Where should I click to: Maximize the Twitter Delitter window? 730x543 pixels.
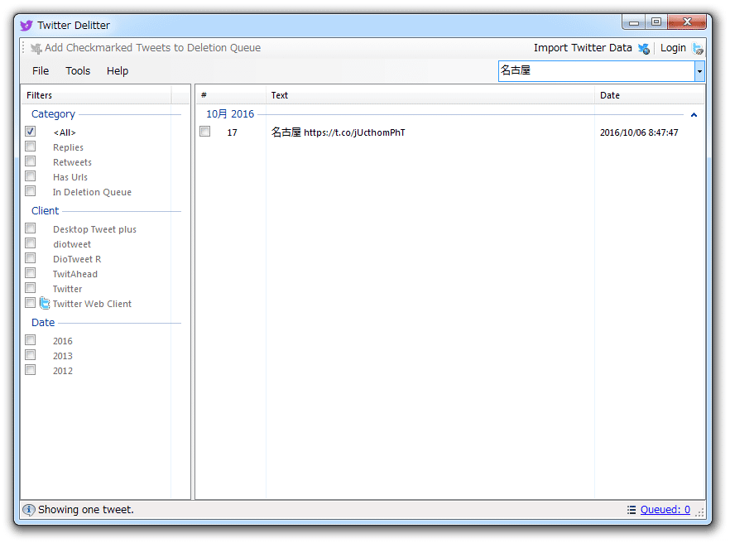(656, 22)
